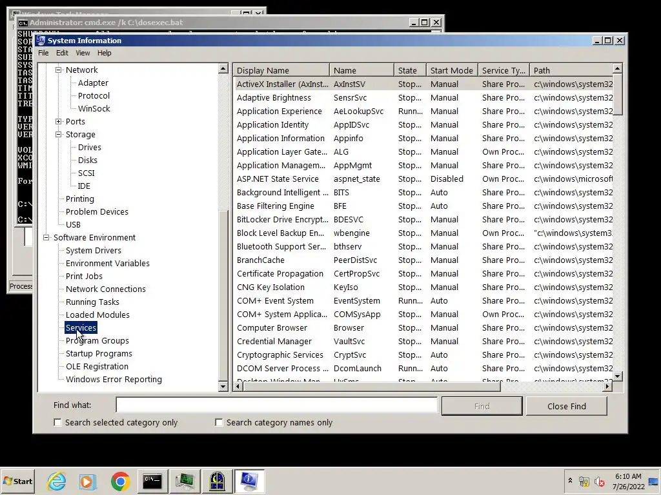The image size is (661, 495).
Task: Open the network tray icon
Action: tap(584, 481)
